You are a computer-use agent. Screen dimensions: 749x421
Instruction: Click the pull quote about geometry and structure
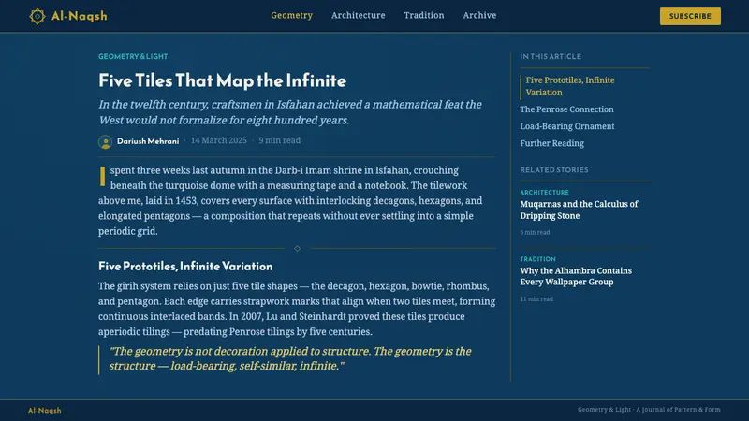[x=290, y=358]
